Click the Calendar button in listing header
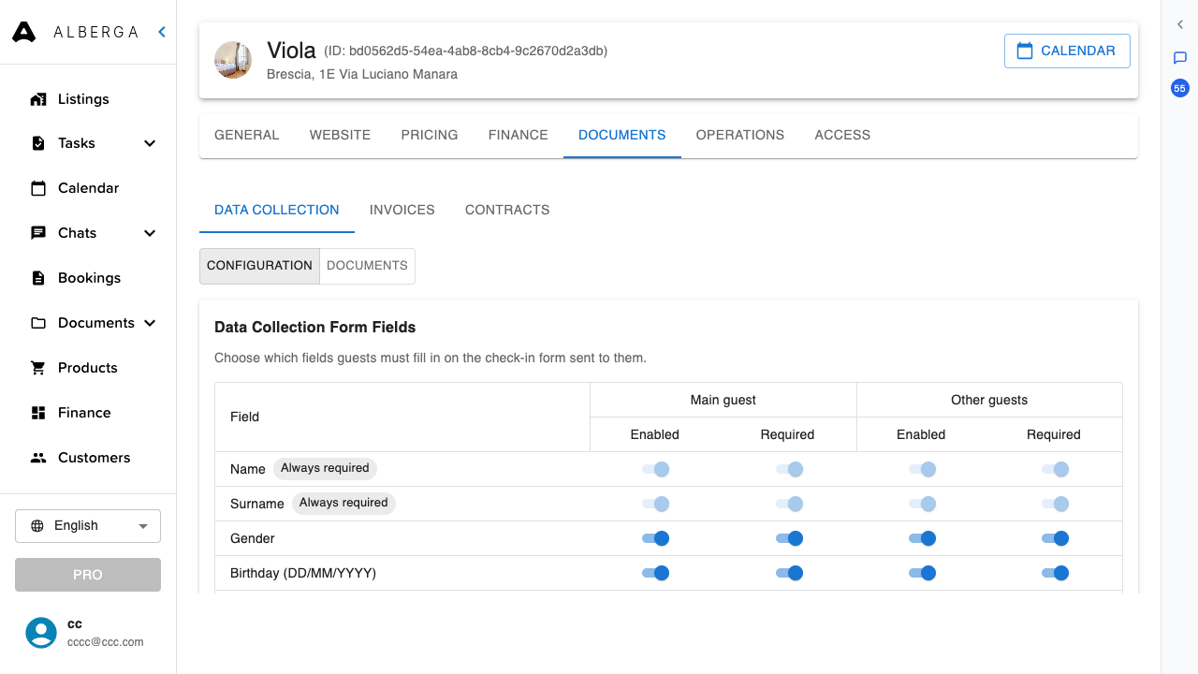 (x=1067, y=51)
